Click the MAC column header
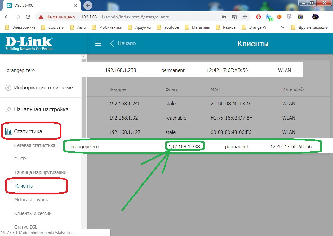 pos(215,89)
